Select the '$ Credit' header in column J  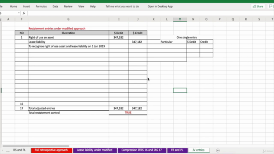coord(138,33)
